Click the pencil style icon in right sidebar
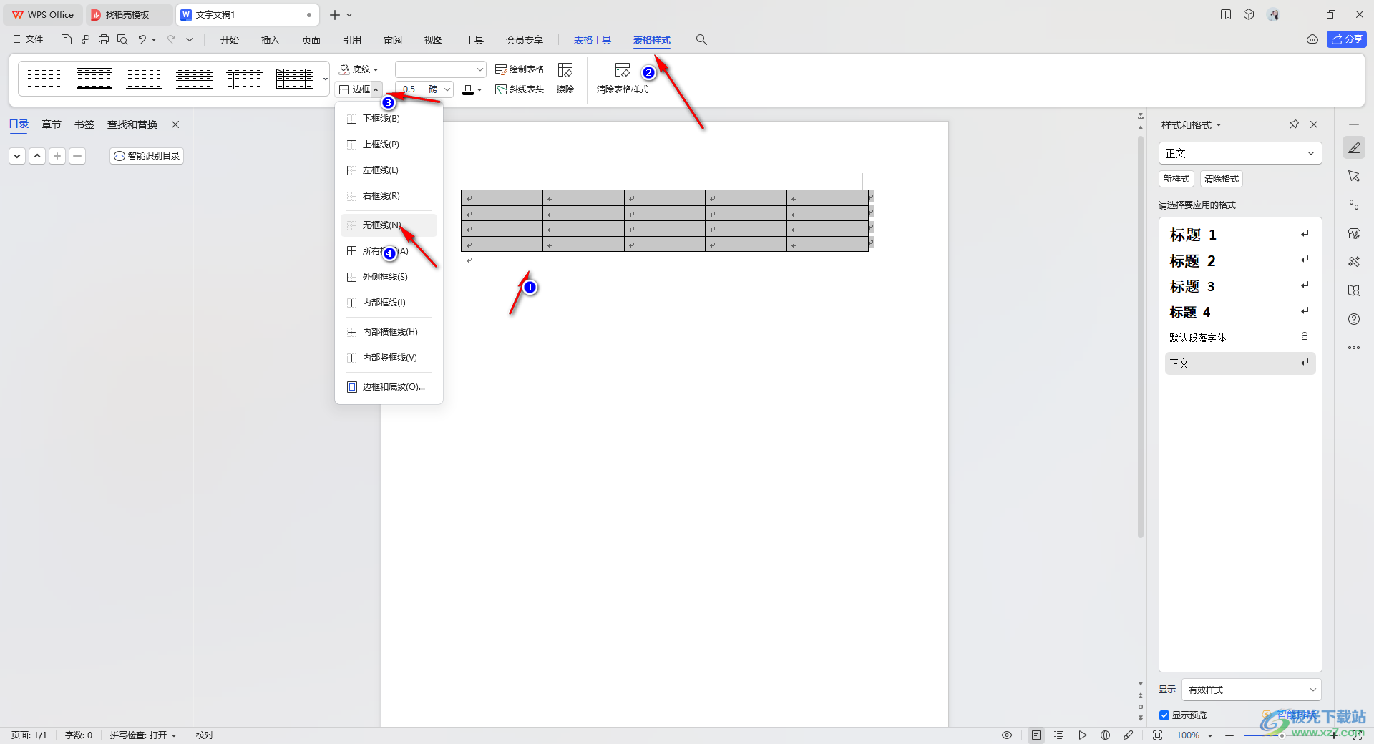The height and width of the screenshot is (744, 1374). point(1354,148)
